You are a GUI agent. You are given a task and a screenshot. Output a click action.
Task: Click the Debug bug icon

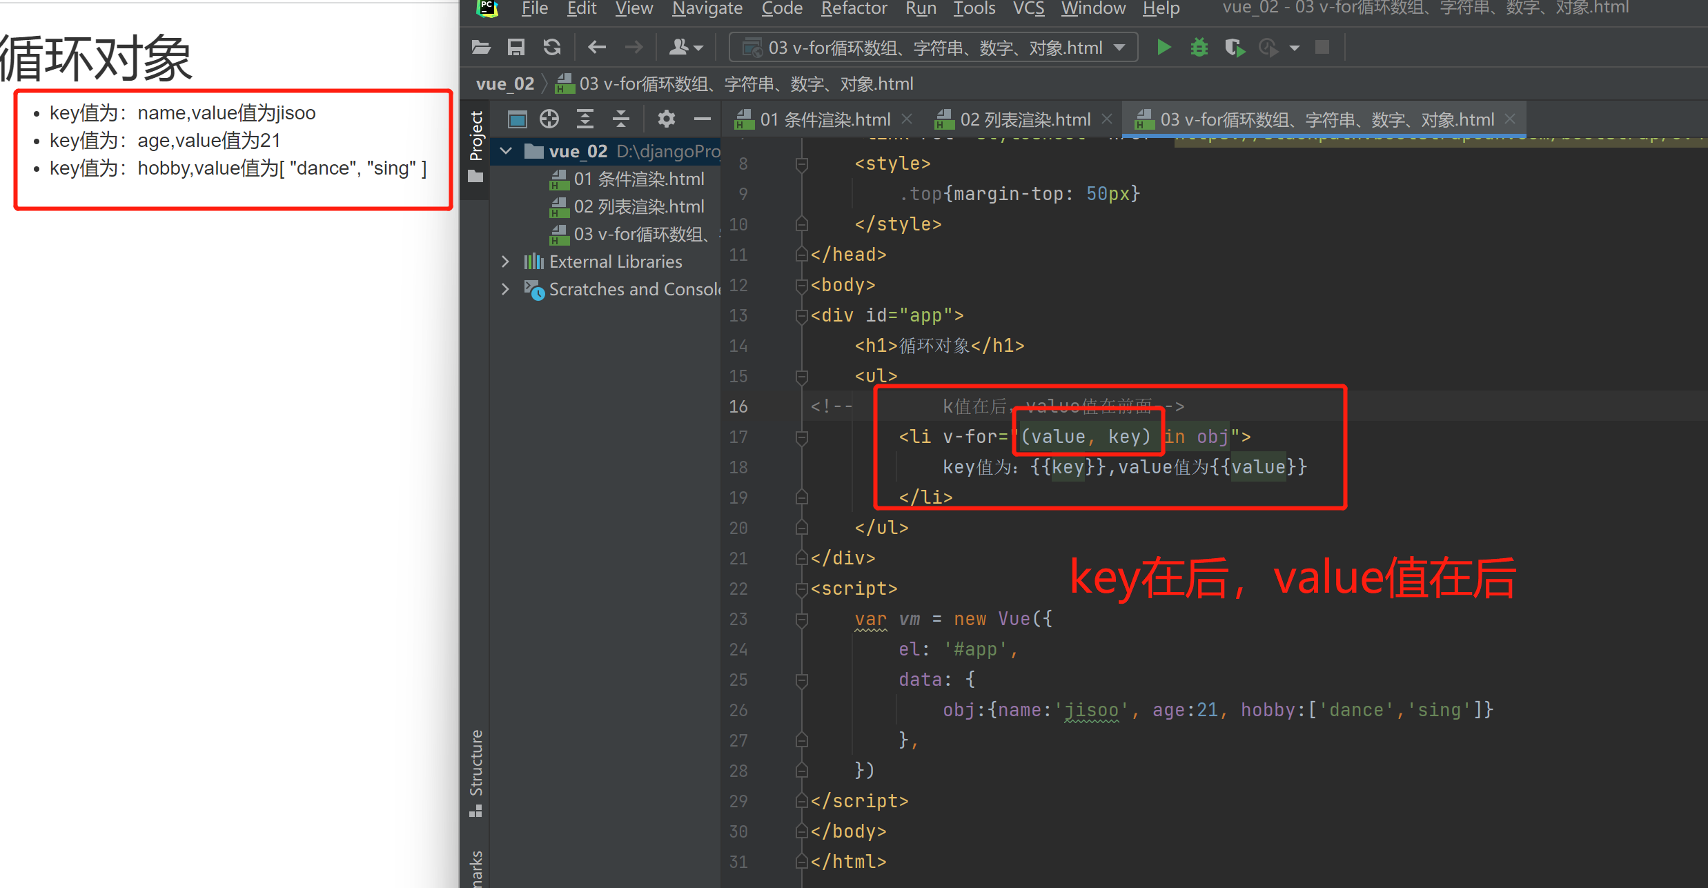click(1199, 48)
